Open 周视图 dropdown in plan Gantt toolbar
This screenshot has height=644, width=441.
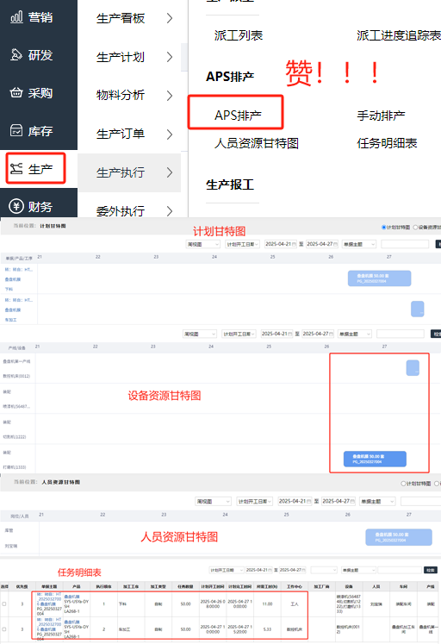coord(202,244)
